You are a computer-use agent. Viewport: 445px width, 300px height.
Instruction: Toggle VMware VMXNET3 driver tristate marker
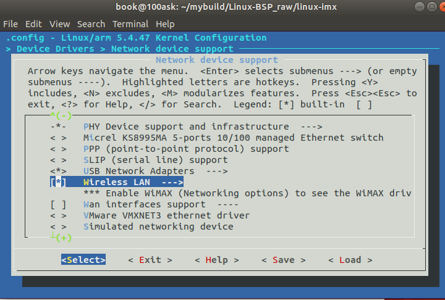pos(58,215)
